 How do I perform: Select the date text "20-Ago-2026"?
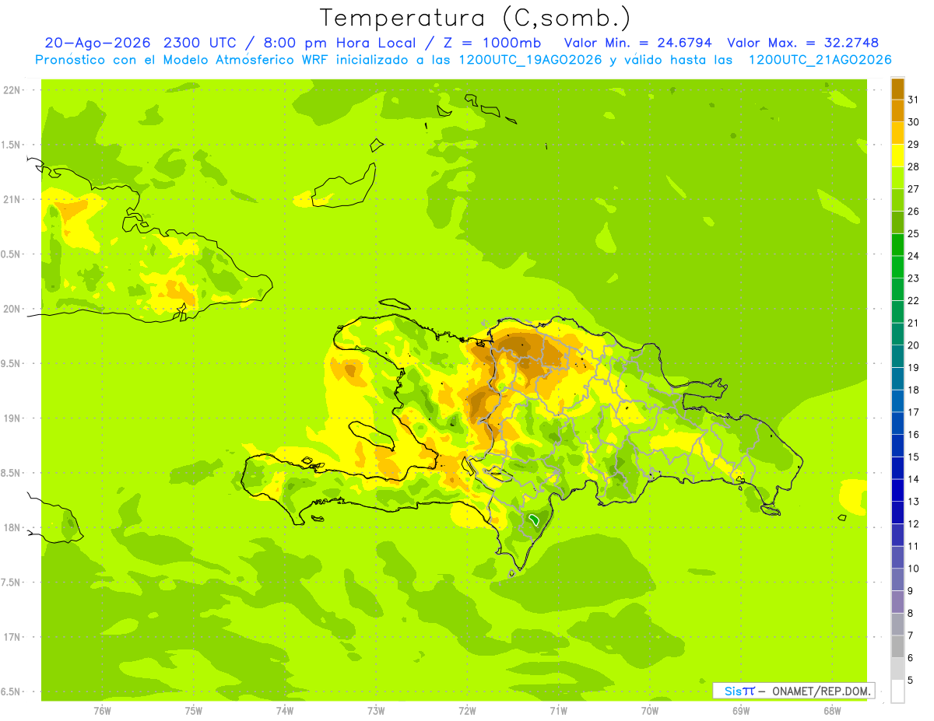97,43
